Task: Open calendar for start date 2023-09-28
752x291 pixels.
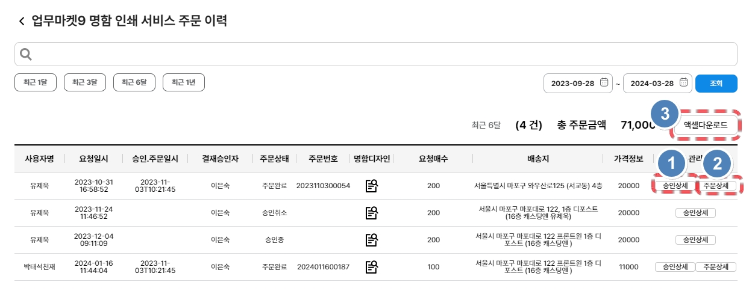Action: (x=604, y=83)
